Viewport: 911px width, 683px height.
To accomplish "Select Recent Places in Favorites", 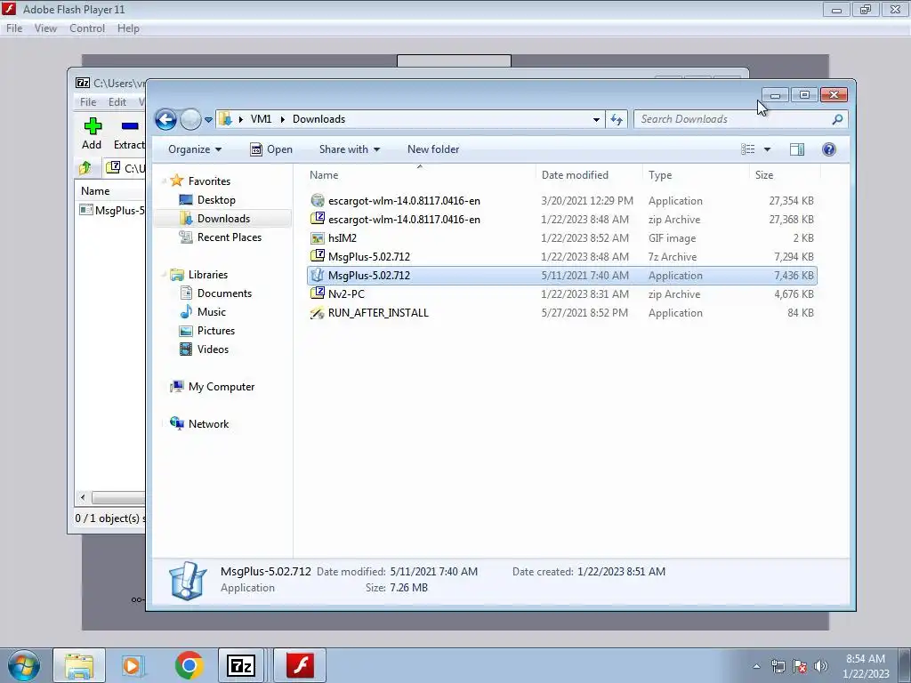I will pos(229,237).
